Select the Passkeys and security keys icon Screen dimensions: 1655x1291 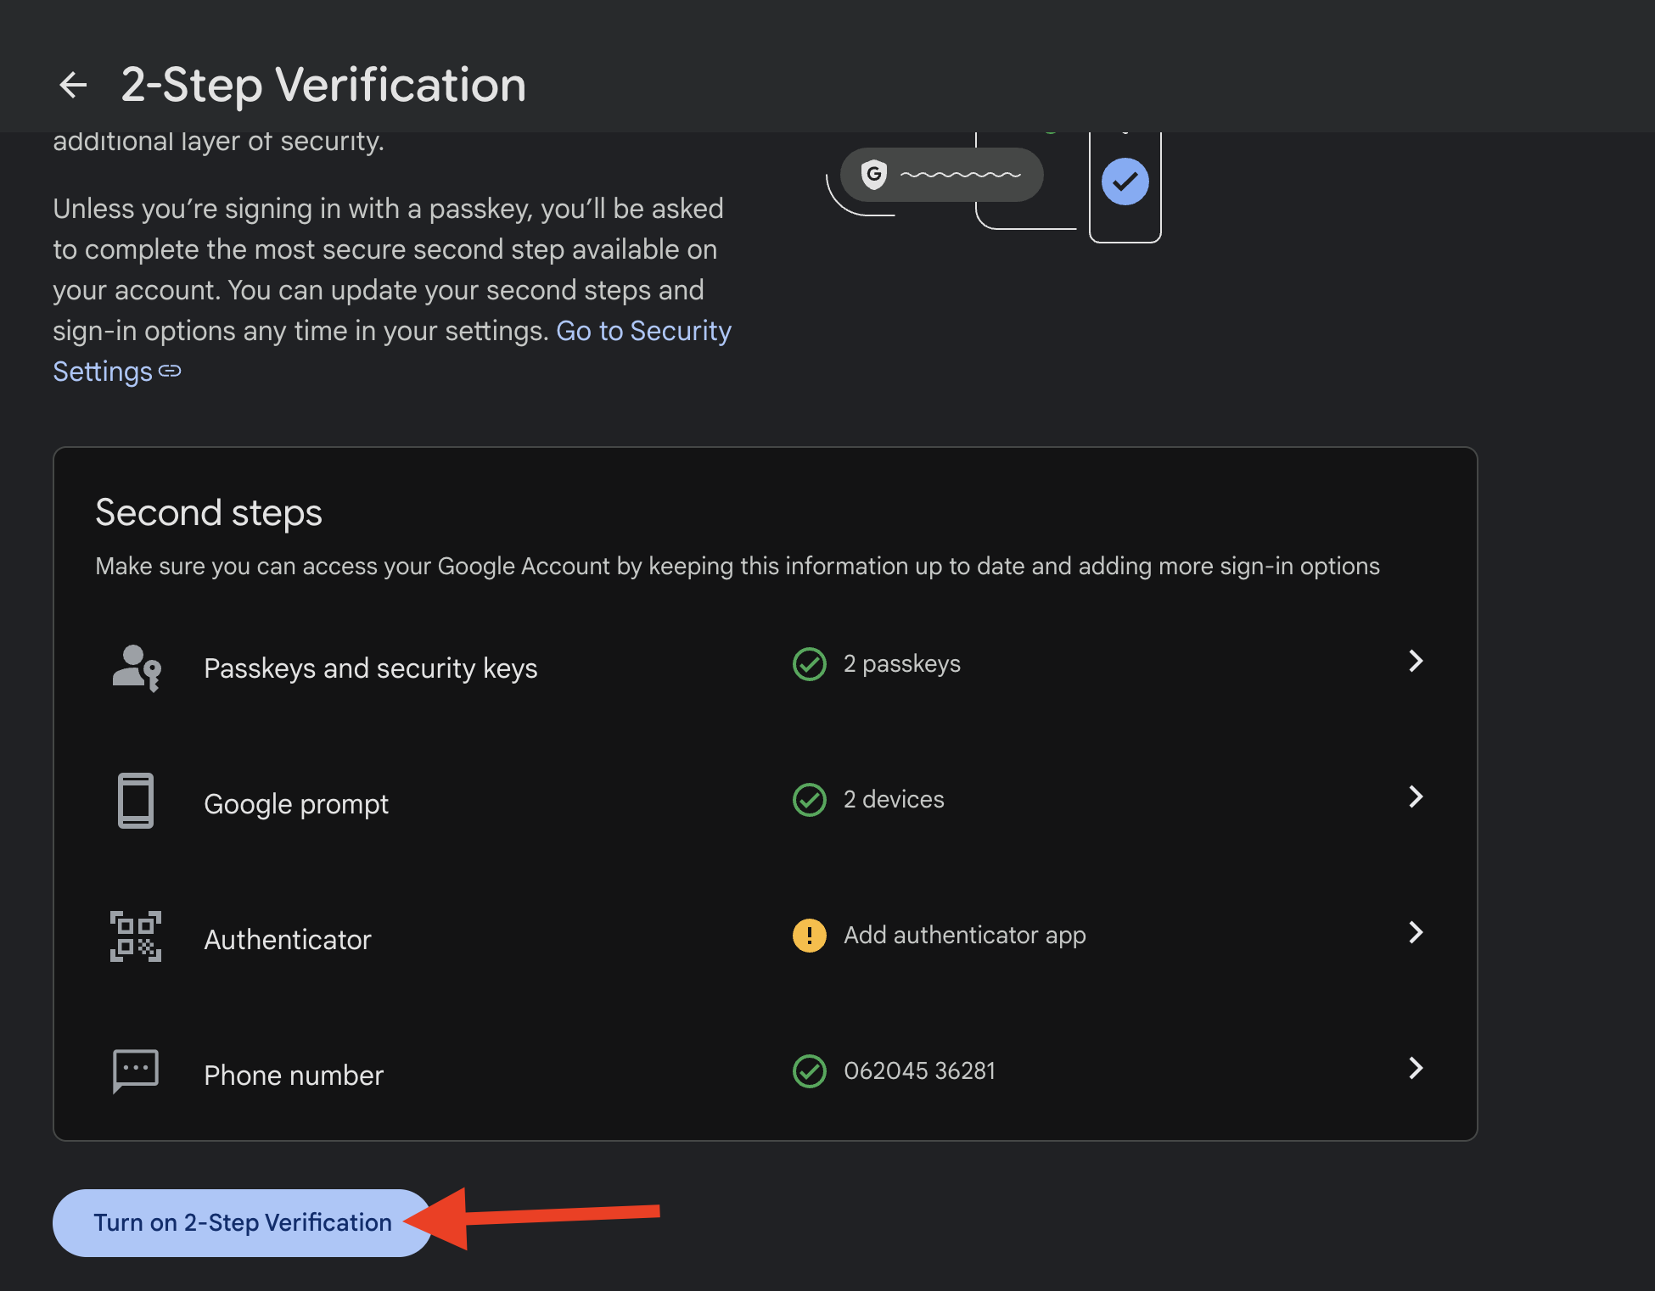(x=136, y=668)
